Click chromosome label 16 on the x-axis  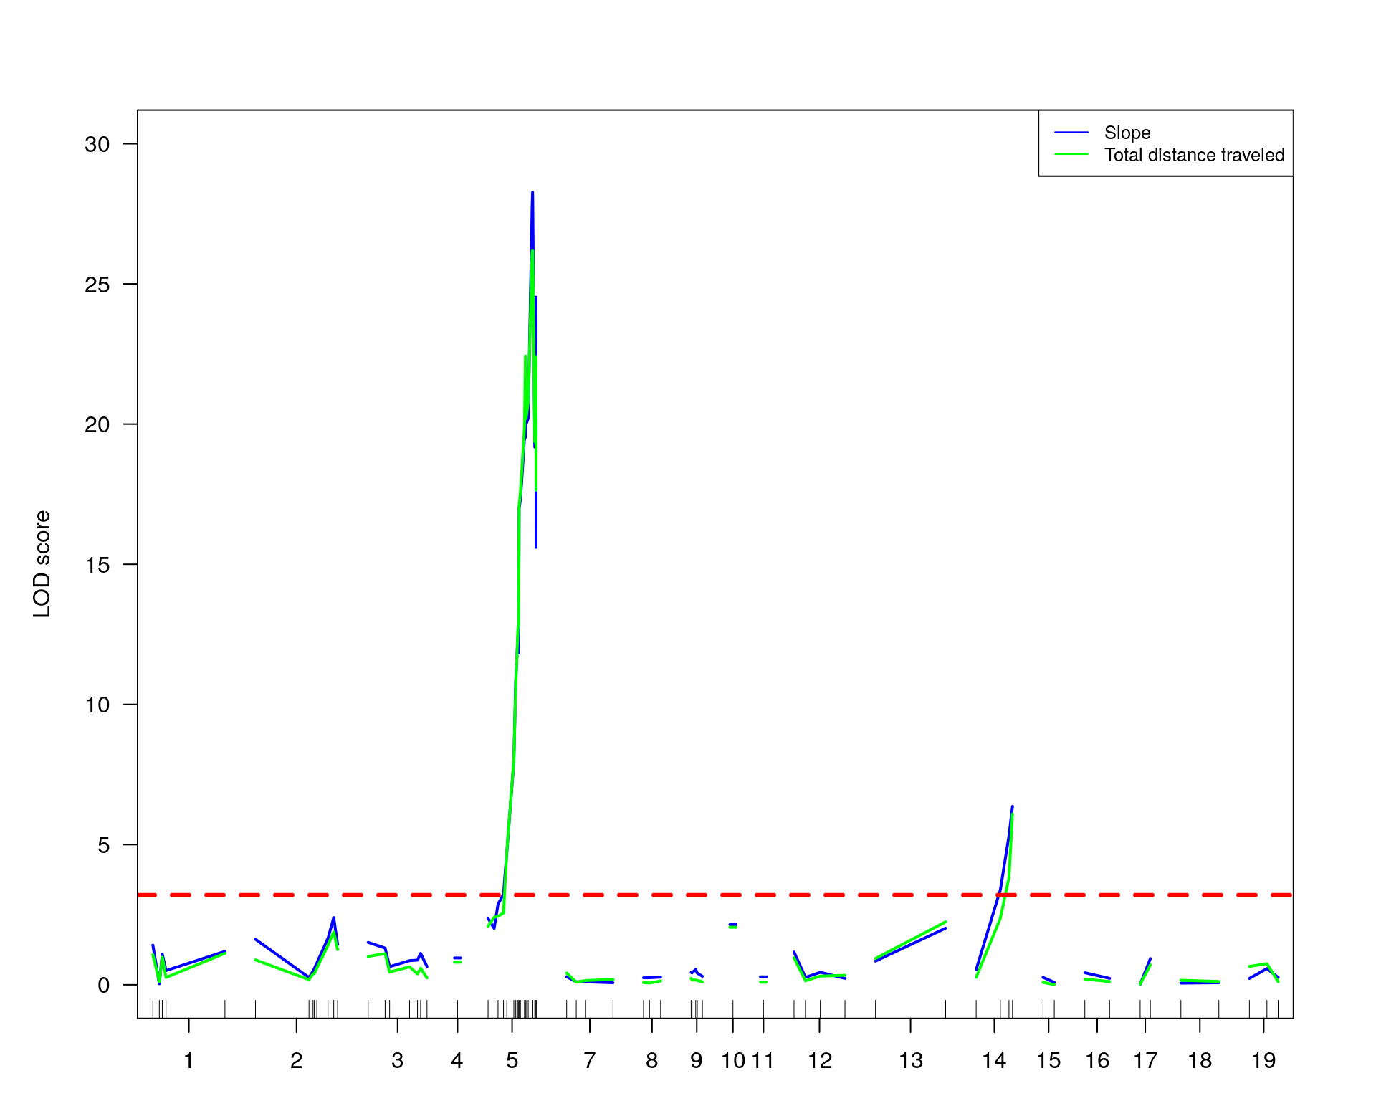point(1097,1060)
